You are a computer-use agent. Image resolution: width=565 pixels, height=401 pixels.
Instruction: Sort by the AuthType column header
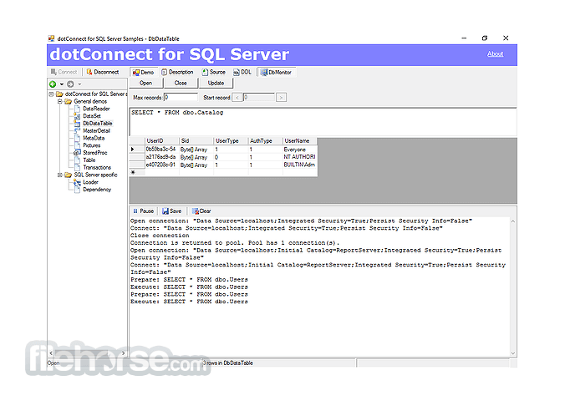click(265, 141)
